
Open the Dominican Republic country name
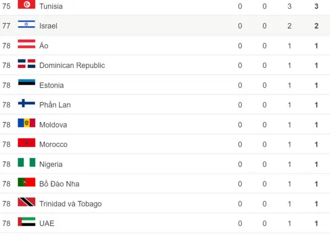(72, 65)
